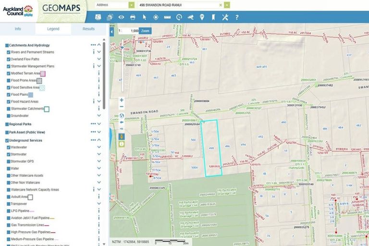Uncheck the Overland Flow Paths layer
Image resolution: width=369 pixels, height=246 pixels.
[9, 59]
